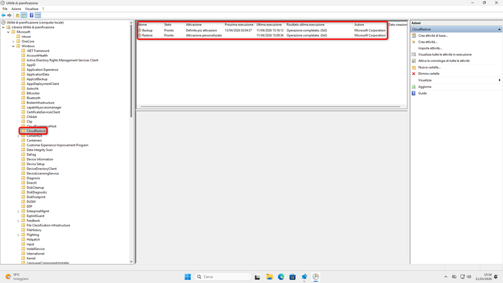Select the BitLocker folder in tree
Image resolution: width=503 pixels, height=283 pixels.
(33, 93)
